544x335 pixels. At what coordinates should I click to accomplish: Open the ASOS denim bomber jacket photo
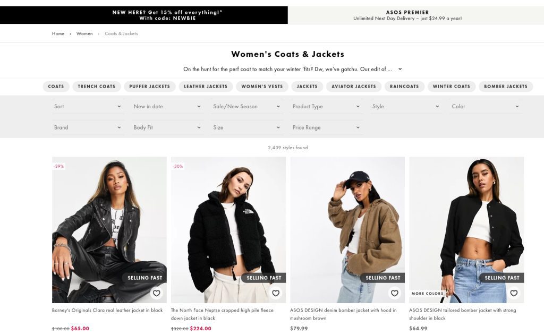347,230
